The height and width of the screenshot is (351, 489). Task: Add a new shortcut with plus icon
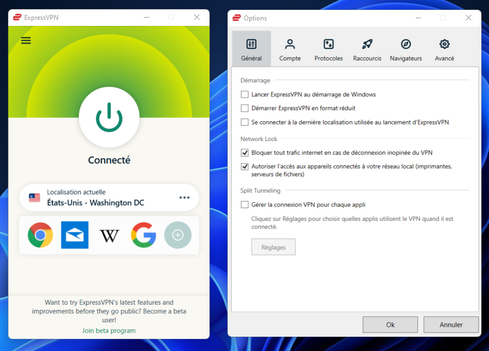pos(178,235)
